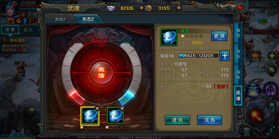Select the yellow-framed 青龙 soul thumbnail
Viewport: 279px width, 139px height.
pyautogui.click(x=90, y=115)
